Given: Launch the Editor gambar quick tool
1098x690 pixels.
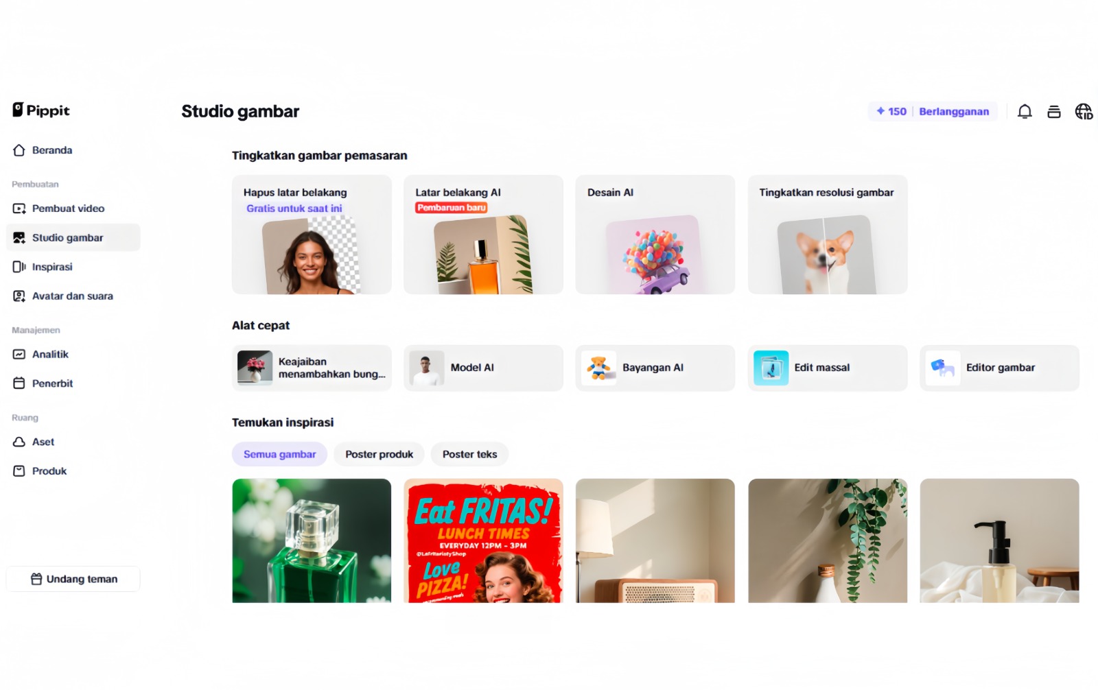Looking at the screenshot, I should [x=999, y=368].
